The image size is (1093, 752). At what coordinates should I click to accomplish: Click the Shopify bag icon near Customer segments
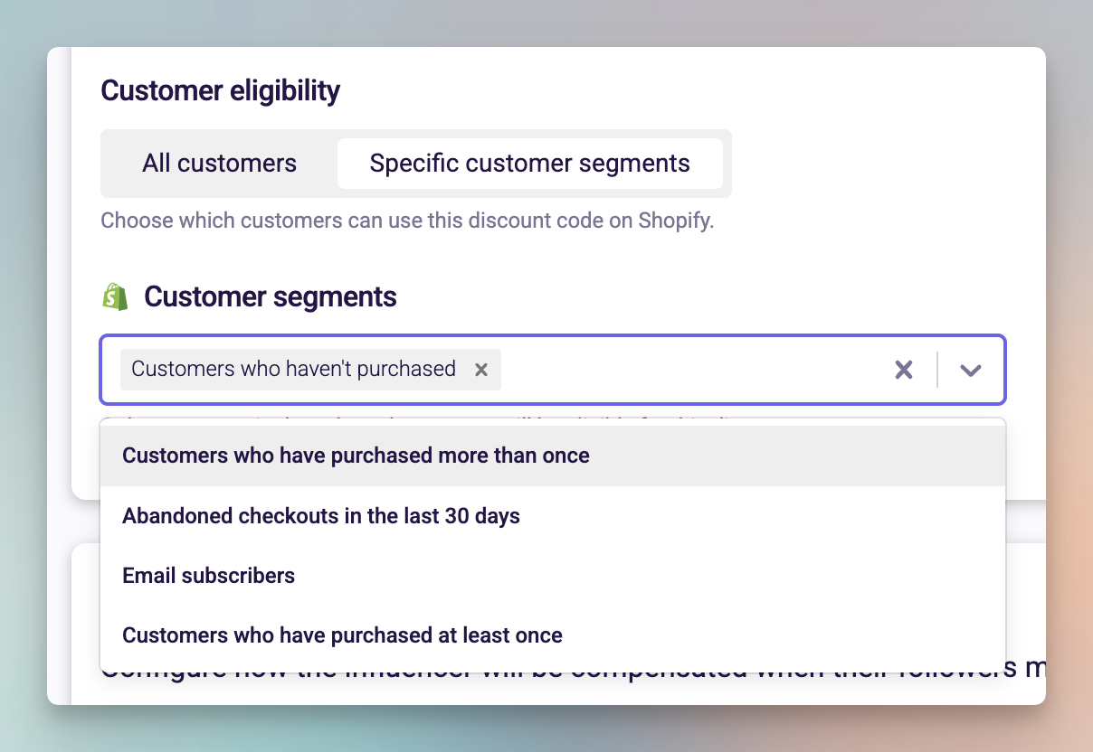point(112,296)
